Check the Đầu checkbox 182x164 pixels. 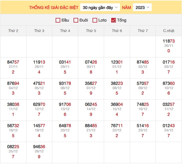point(58,20)
